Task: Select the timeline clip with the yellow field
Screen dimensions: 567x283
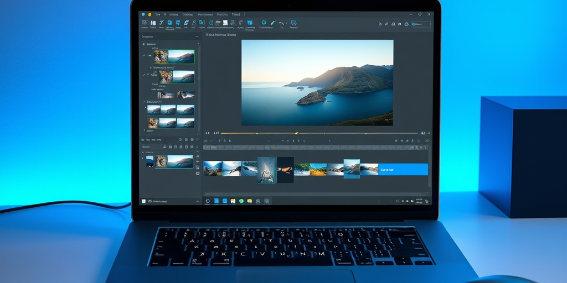Action: [x=318, y=169]
